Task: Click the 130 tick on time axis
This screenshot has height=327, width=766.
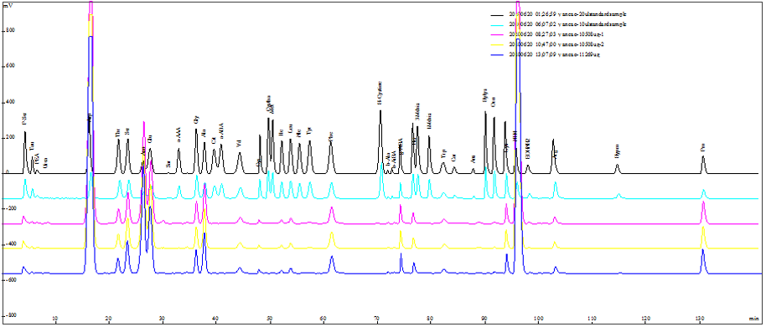Action: click(x=699, y=319)
